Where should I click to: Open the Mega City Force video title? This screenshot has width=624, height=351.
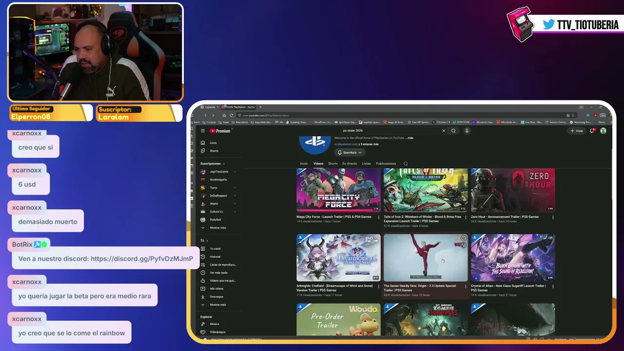pos(334,217)
